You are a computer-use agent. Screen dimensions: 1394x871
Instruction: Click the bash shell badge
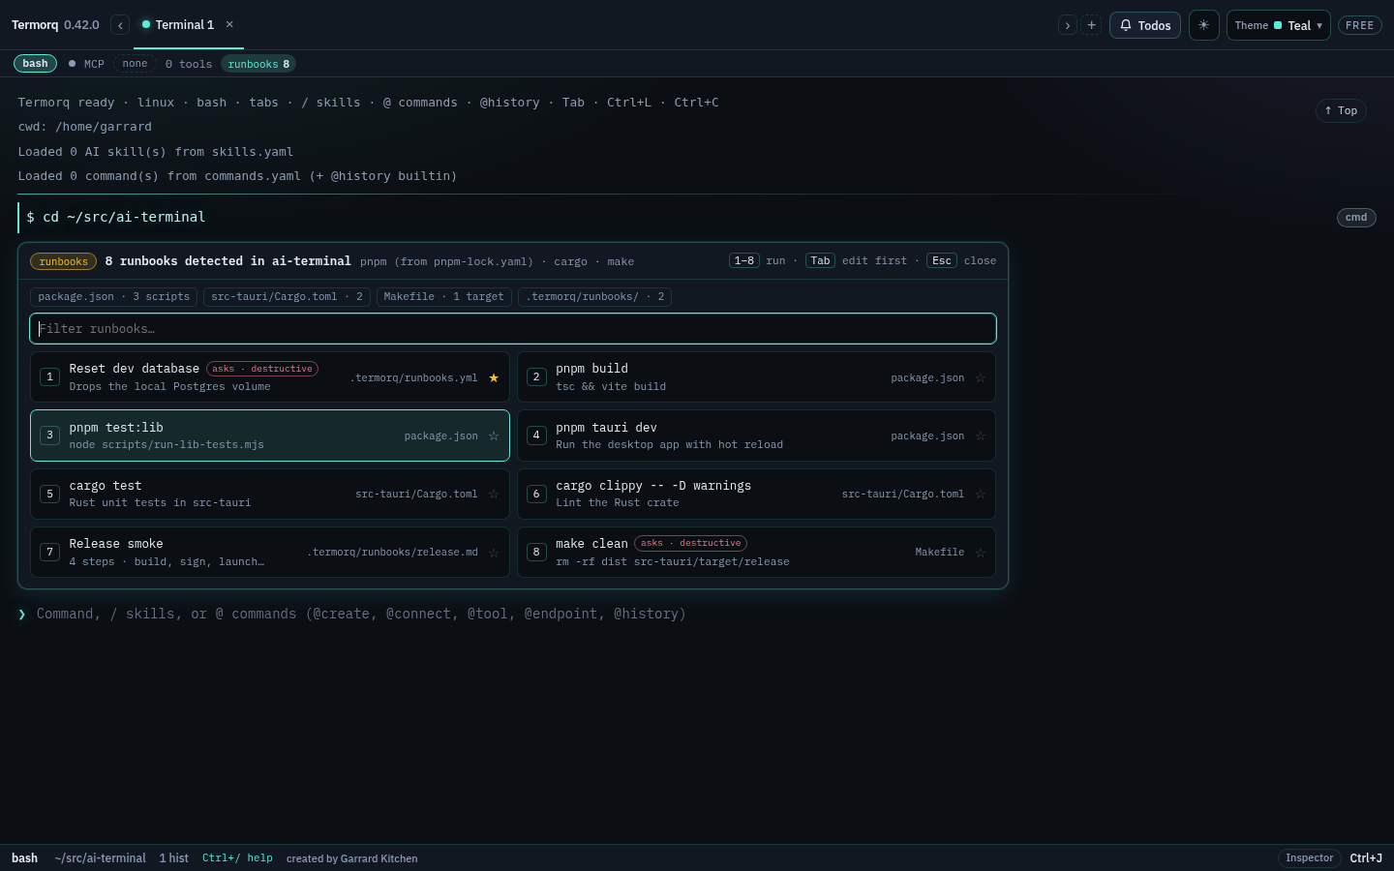click(x=35, y=64)
